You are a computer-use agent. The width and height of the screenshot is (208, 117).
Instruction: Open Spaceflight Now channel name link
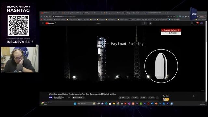(59, 97)
